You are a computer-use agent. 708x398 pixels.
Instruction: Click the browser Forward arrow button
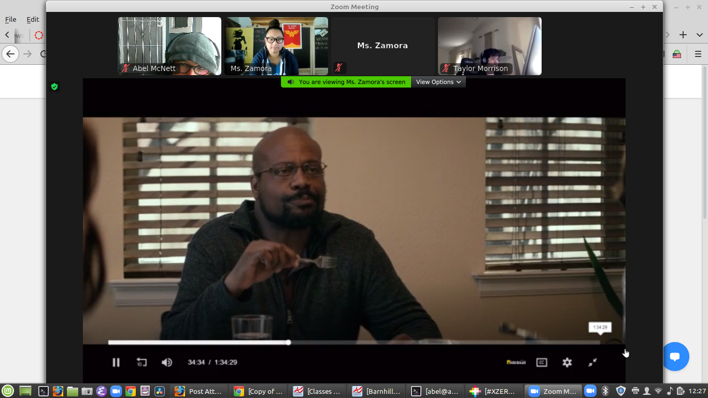[x=27, y=53]
